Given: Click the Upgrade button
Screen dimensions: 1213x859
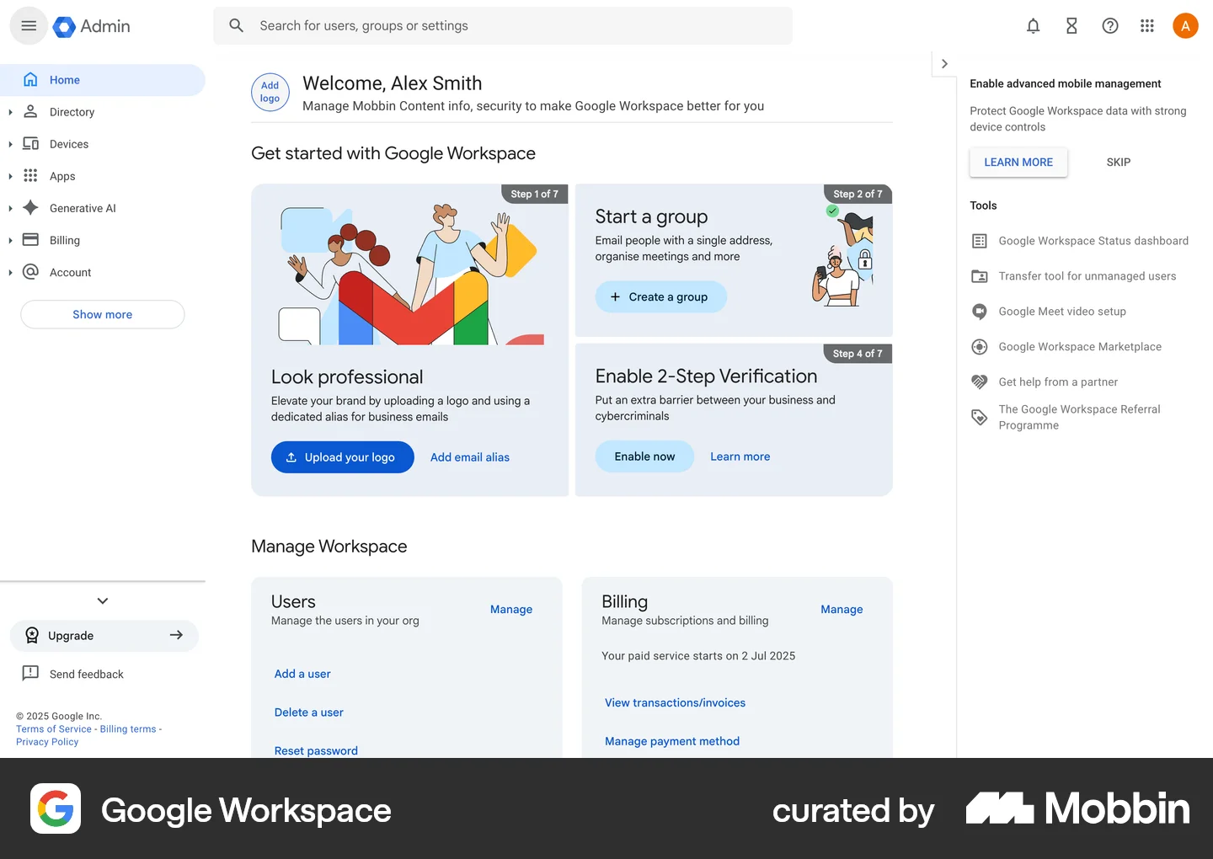Looking at the screenshot, I should (104, 636).
